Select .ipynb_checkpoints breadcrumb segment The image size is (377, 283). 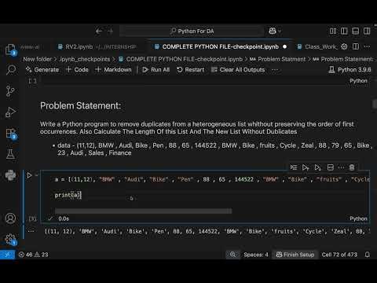84,59
